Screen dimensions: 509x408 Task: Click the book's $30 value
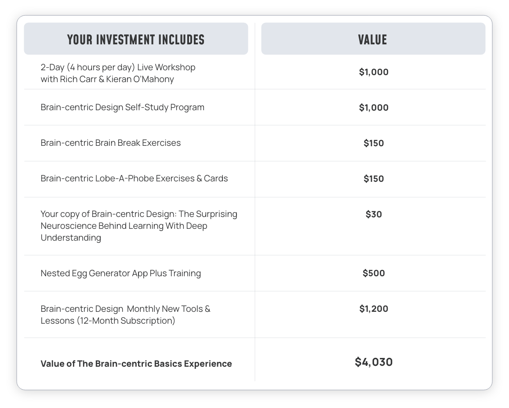click(x=374, y=214)
